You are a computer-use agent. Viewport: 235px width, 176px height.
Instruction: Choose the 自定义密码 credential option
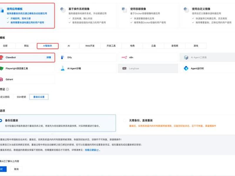click(6, 97)
